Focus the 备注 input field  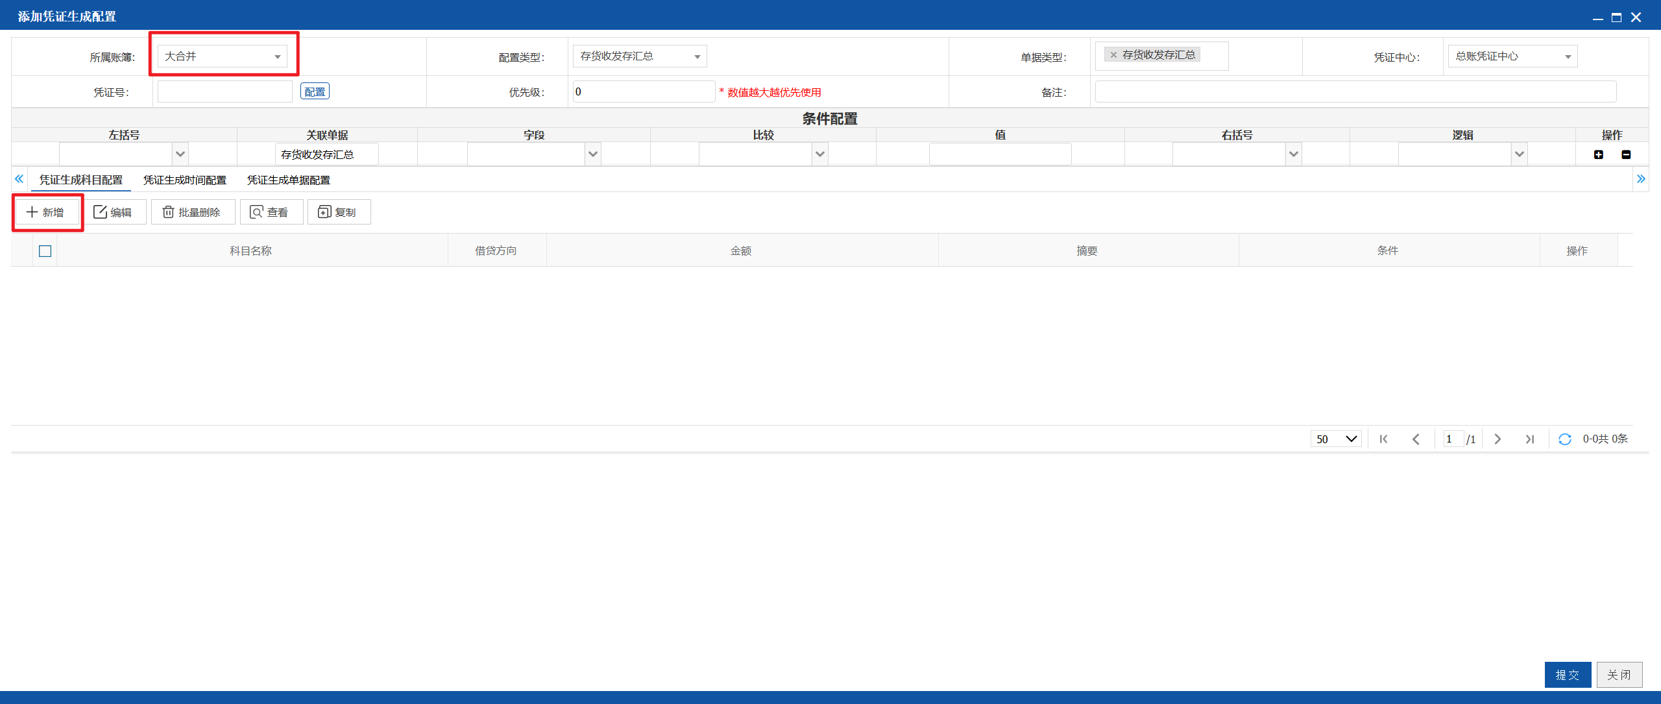pyautogui.click(x=1355, y=91)
